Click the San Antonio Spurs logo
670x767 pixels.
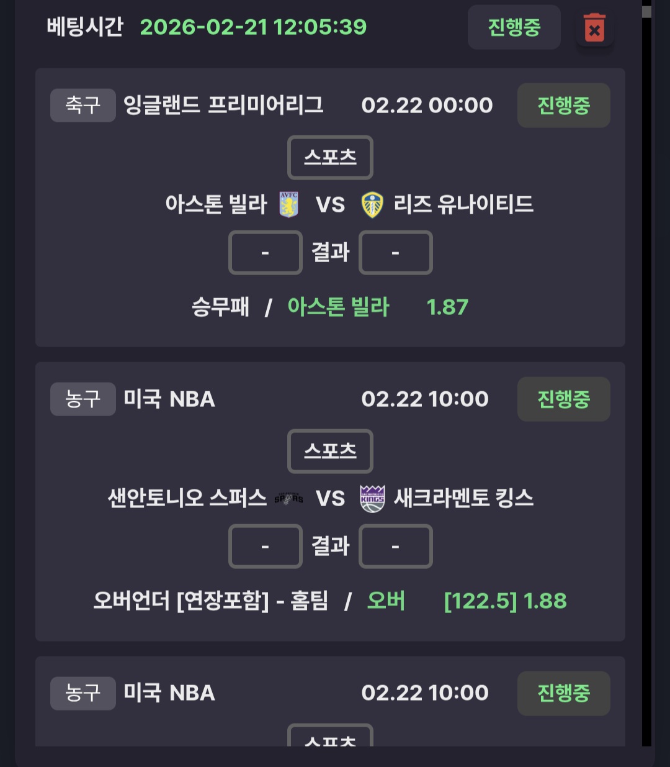288,499
